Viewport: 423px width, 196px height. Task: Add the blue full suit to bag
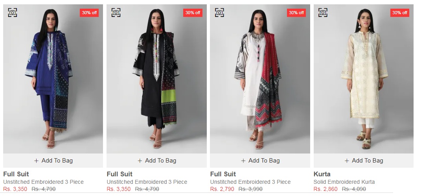[x=53, y=161]
